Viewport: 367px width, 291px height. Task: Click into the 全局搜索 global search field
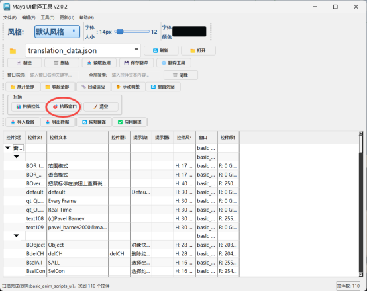click(135, 75)
